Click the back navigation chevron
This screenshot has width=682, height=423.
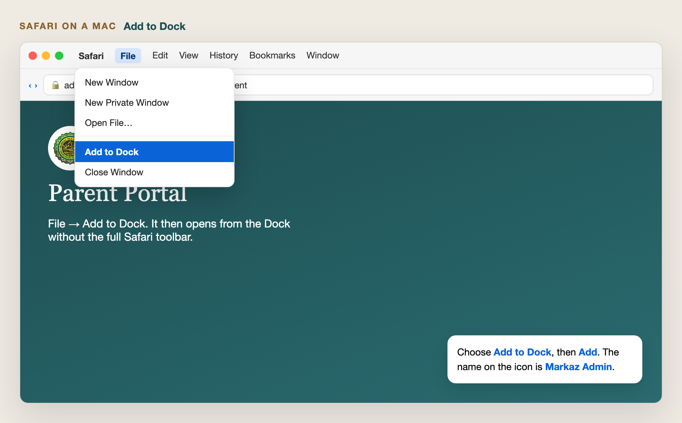pyautogui.click(x=30, y=86)
